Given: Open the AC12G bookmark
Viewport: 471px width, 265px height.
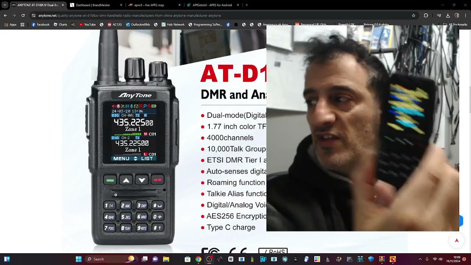Looking at the screenshot, I should coord(114,25).
